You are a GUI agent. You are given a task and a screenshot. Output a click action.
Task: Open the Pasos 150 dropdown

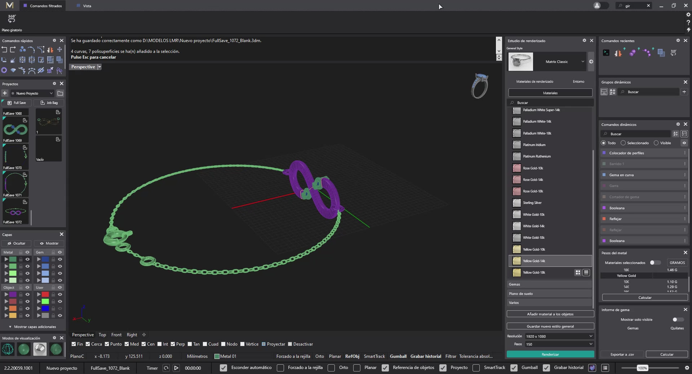click(559, 344)
